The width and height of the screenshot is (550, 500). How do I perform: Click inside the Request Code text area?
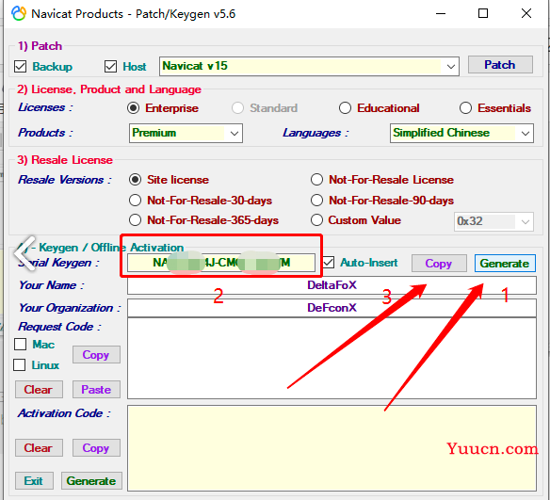(x=332, y=359)
